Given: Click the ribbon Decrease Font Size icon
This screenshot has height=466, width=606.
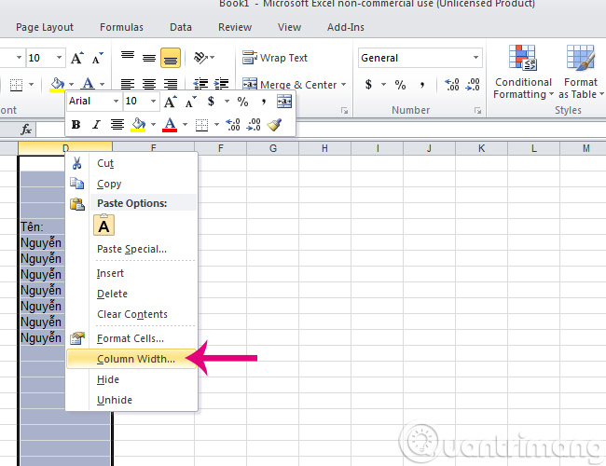Looking at the screenshot, I should (97, 58).
